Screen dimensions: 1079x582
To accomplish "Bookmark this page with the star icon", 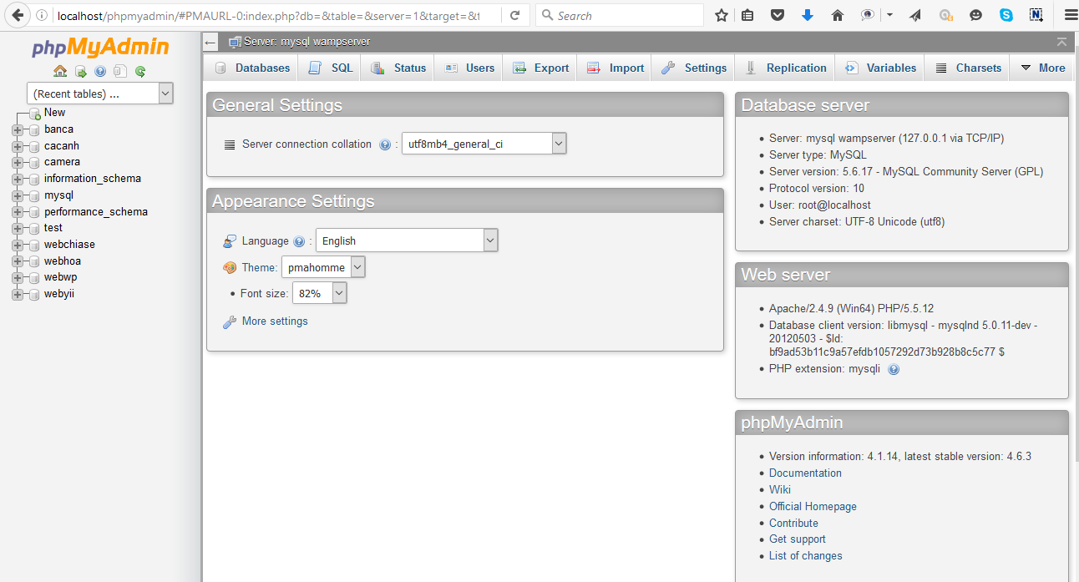I will 722,15.
